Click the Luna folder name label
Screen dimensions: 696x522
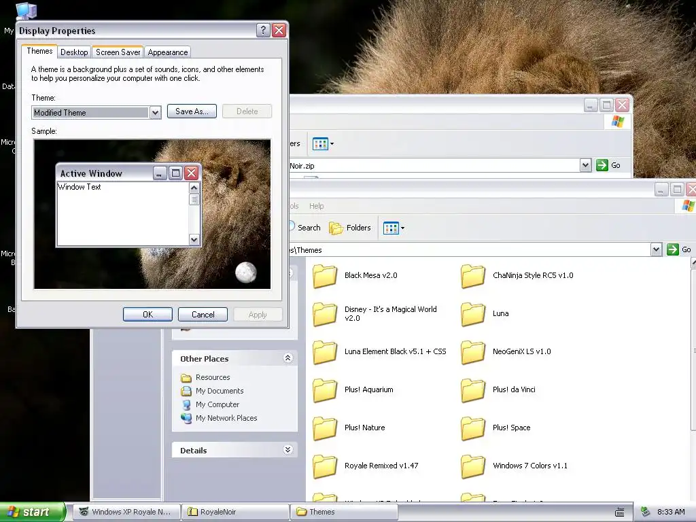pos(501,313)
